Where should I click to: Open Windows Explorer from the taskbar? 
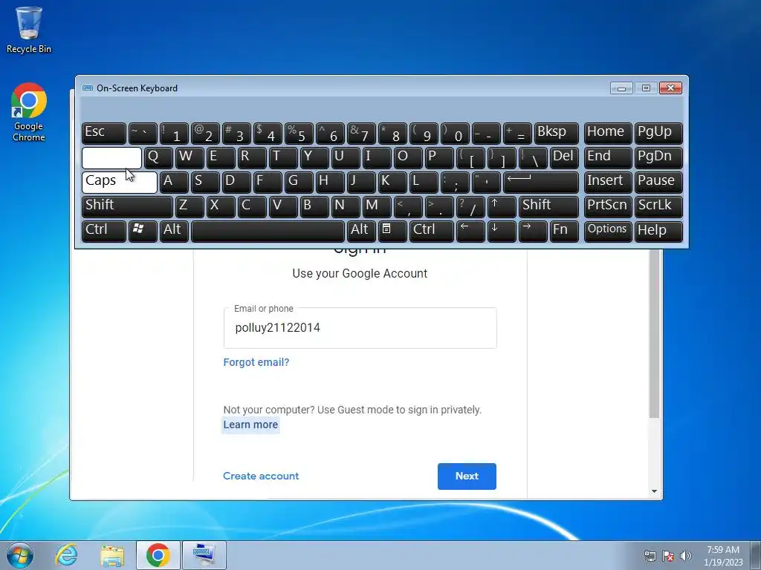click(x=112, y=555)
